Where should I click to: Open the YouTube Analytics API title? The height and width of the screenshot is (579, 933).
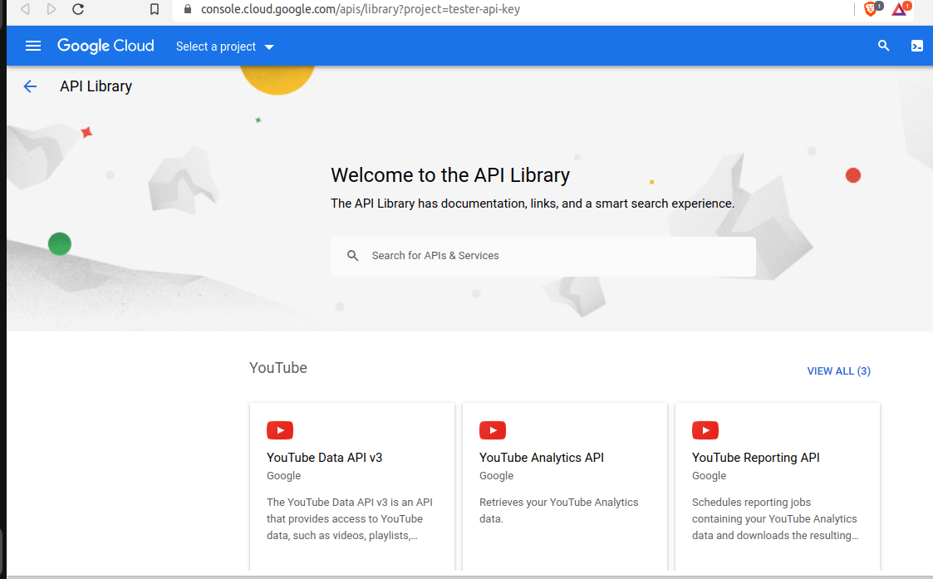click(x=542, y=458)
